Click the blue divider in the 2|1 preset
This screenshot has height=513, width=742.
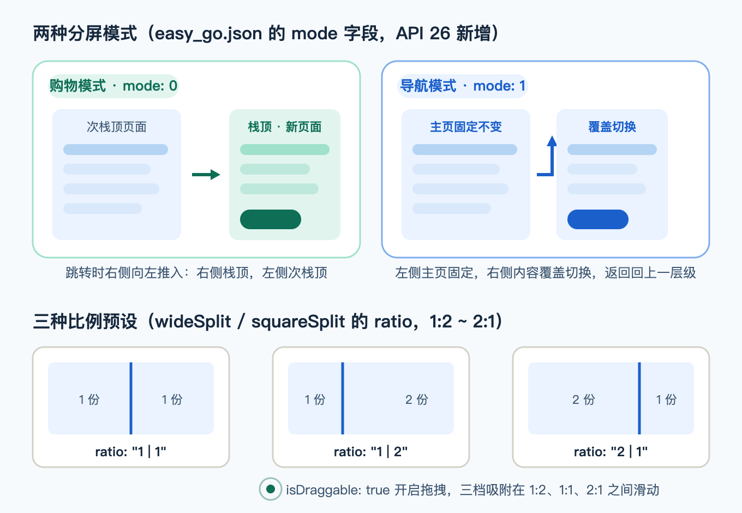(x=639, y=398)
